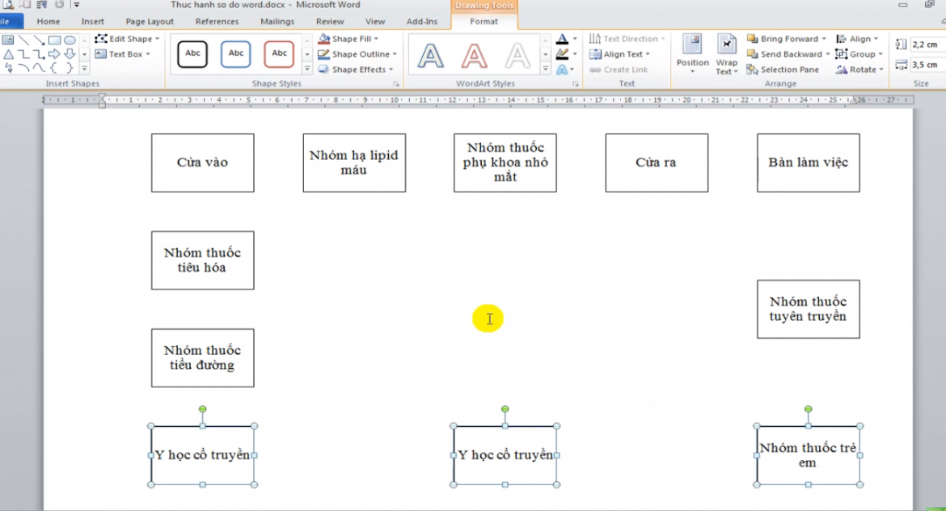
Task: Open the Position layout options
Action: (x=692, y=53)
